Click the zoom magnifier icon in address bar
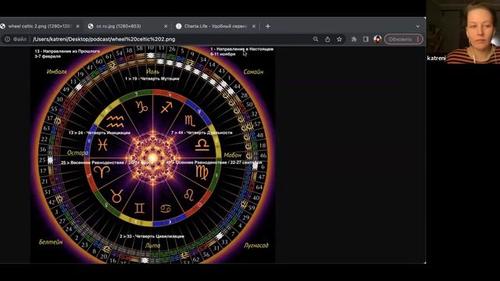 316,39
